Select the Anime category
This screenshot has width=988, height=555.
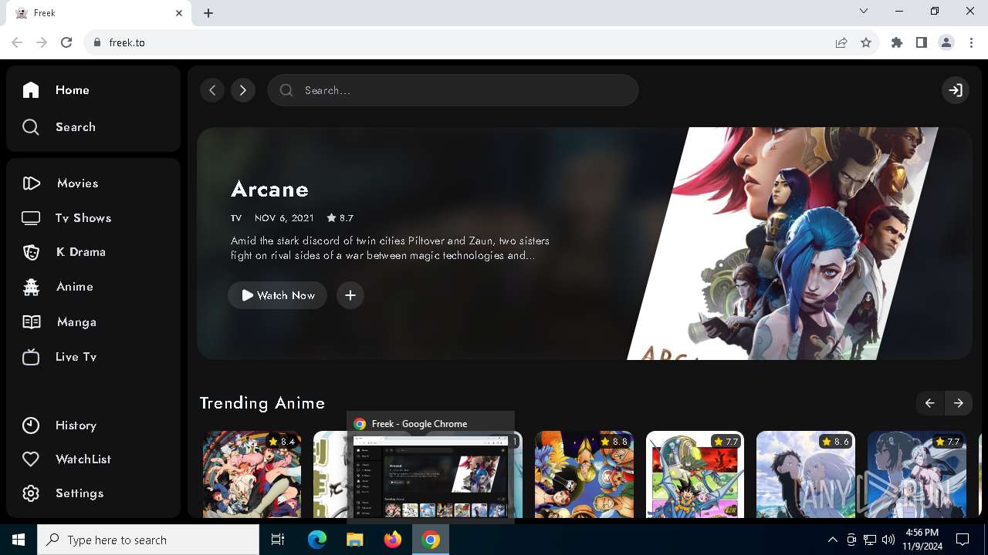pyautogui.click(x=58, y=287)
